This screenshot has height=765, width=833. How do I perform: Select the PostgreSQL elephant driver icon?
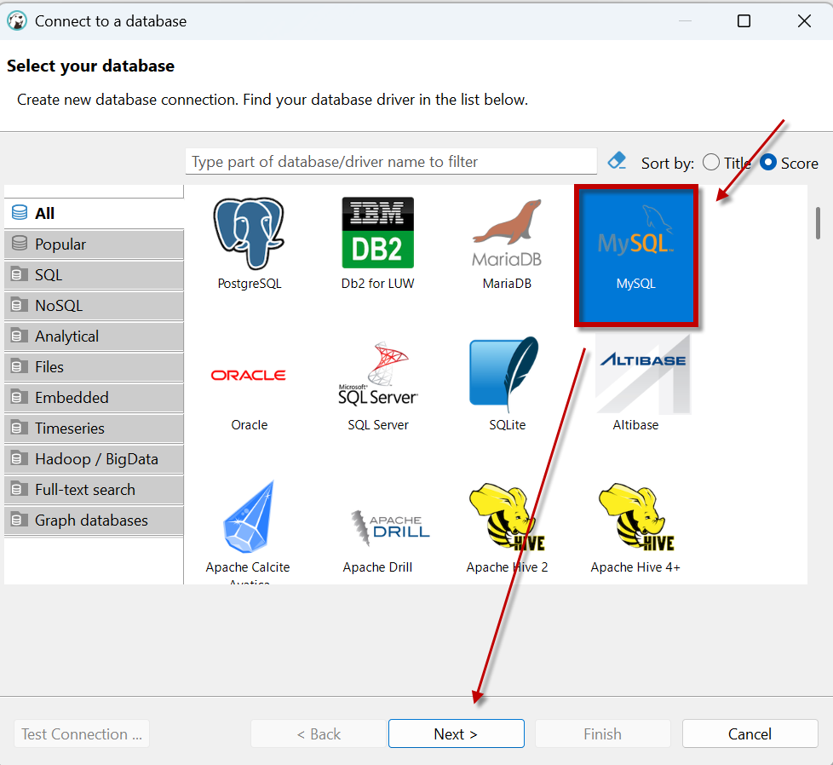coord(249,234)
